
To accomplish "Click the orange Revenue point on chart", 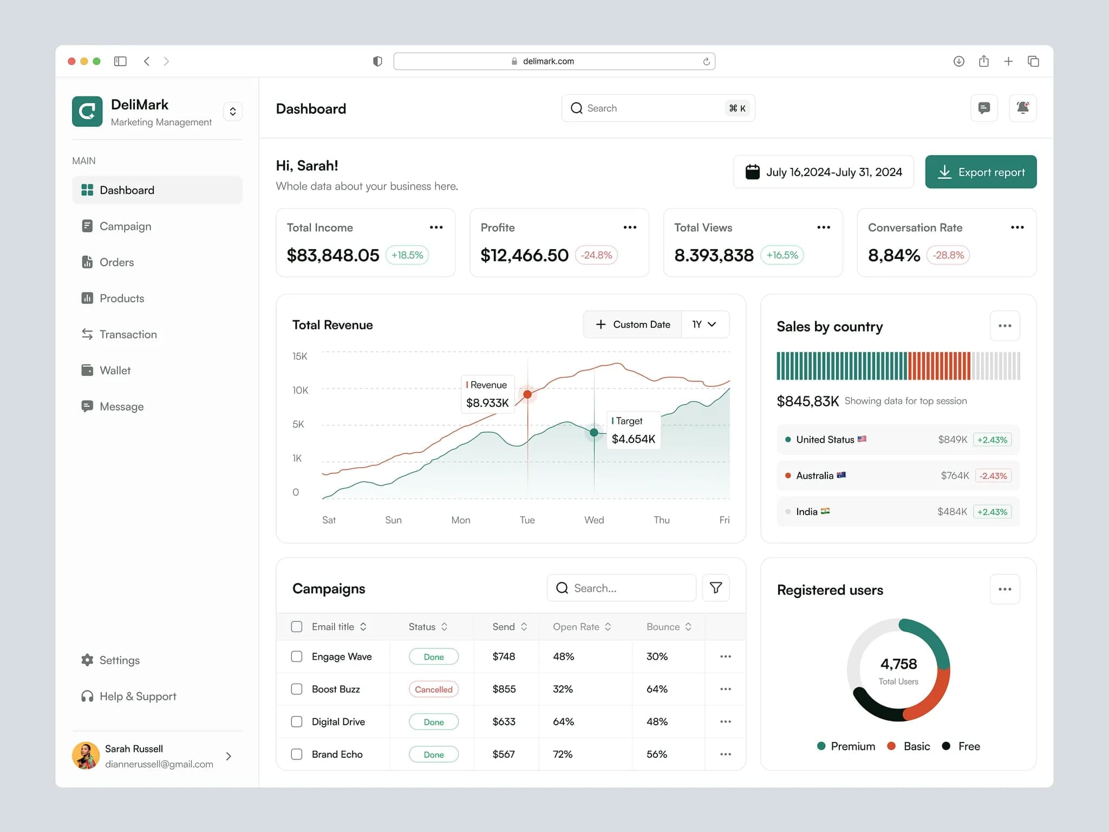I will coord(527,394).
